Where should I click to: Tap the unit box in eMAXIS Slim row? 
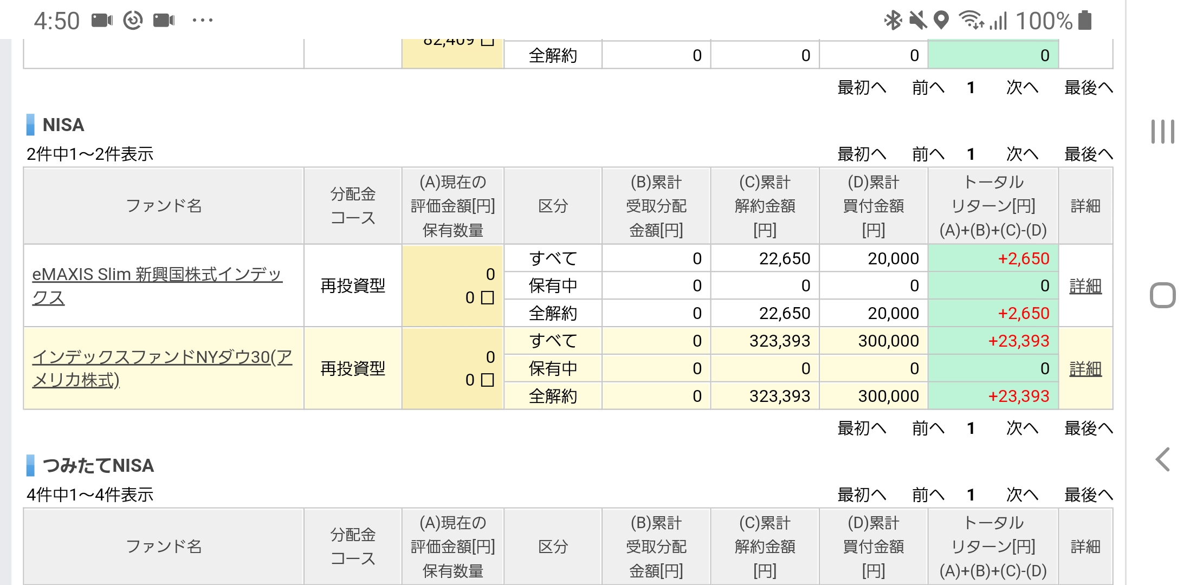coord(488,298)
